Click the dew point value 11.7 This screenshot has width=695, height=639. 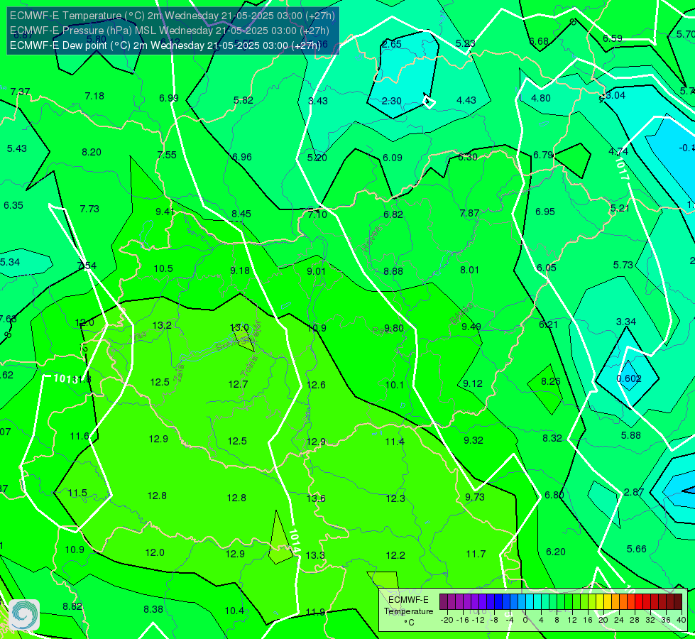coord(476,554)
